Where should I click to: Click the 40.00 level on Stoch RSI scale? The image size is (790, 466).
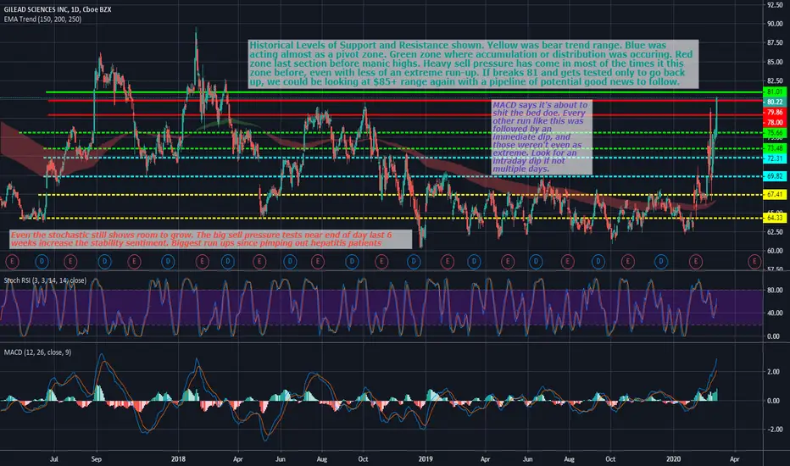click(775, 313)
